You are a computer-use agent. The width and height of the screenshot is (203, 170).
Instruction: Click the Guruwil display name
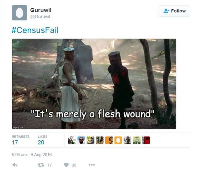[41, 10]
